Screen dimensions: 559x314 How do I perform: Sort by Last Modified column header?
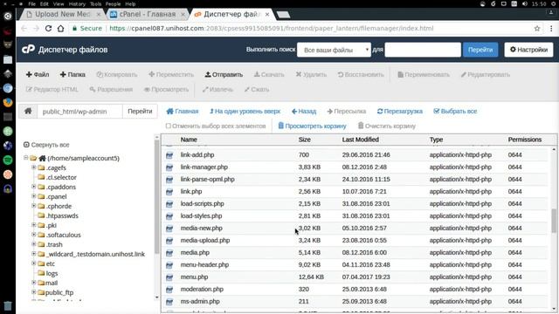[360, 140]
